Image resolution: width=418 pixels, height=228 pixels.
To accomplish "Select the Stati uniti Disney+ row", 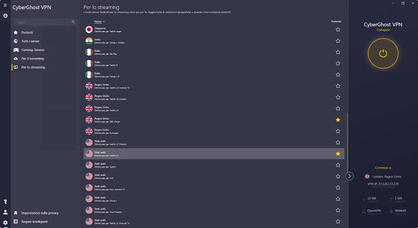I will 214,199.
